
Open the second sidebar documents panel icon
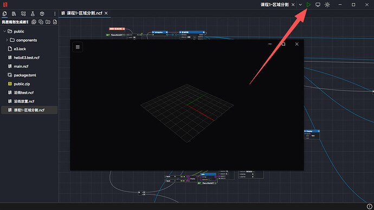click(14, 14)
